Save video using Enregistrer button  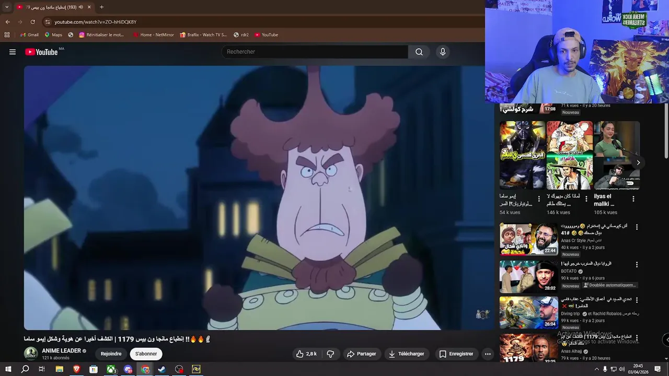(456, 354)
